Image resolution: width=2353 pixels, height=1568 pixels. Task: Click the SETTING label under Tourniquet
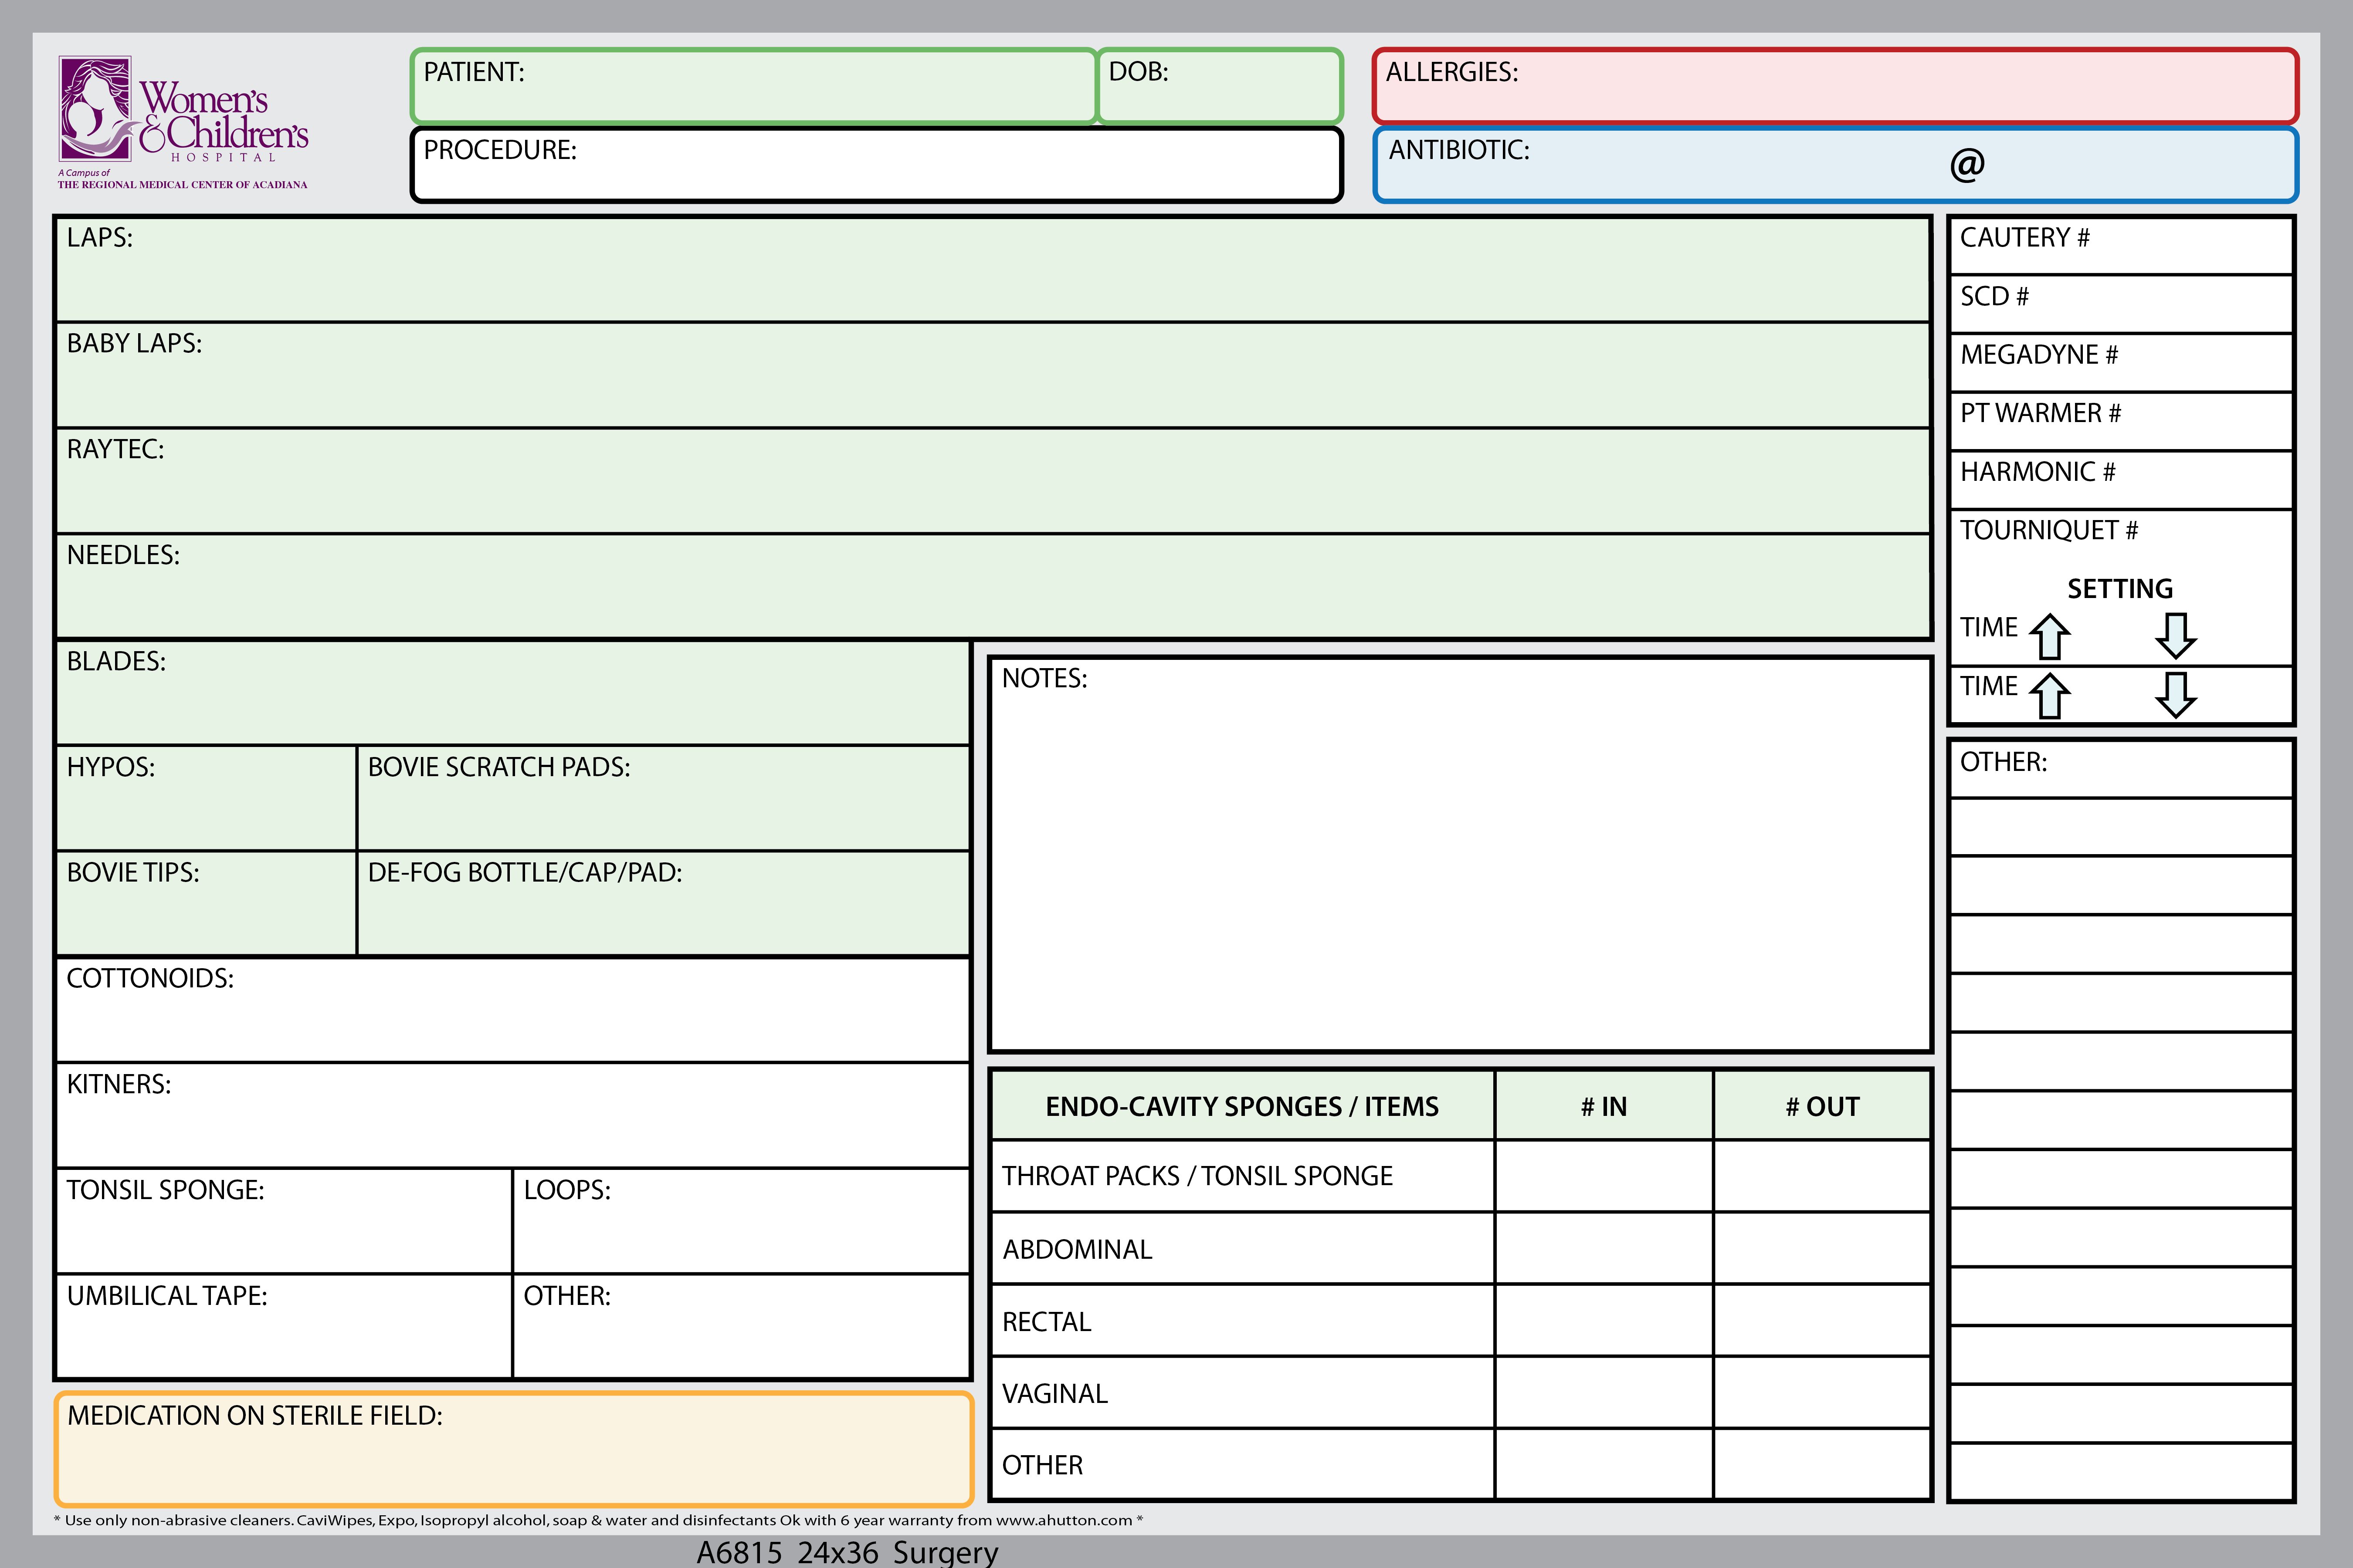click(x=2120, y=588)
